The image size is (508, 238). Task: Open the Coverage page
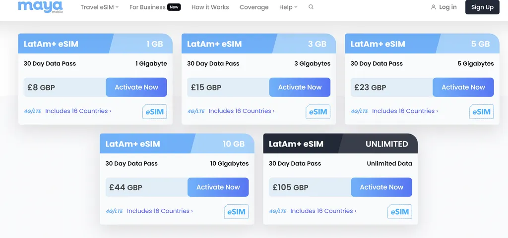[254, 7]
